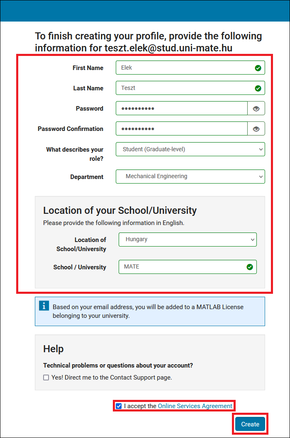Expand the Department dropdown showing Mechanical Engineering
The width and height of the screenshot is (290, 438).
(x=190, y=177)
